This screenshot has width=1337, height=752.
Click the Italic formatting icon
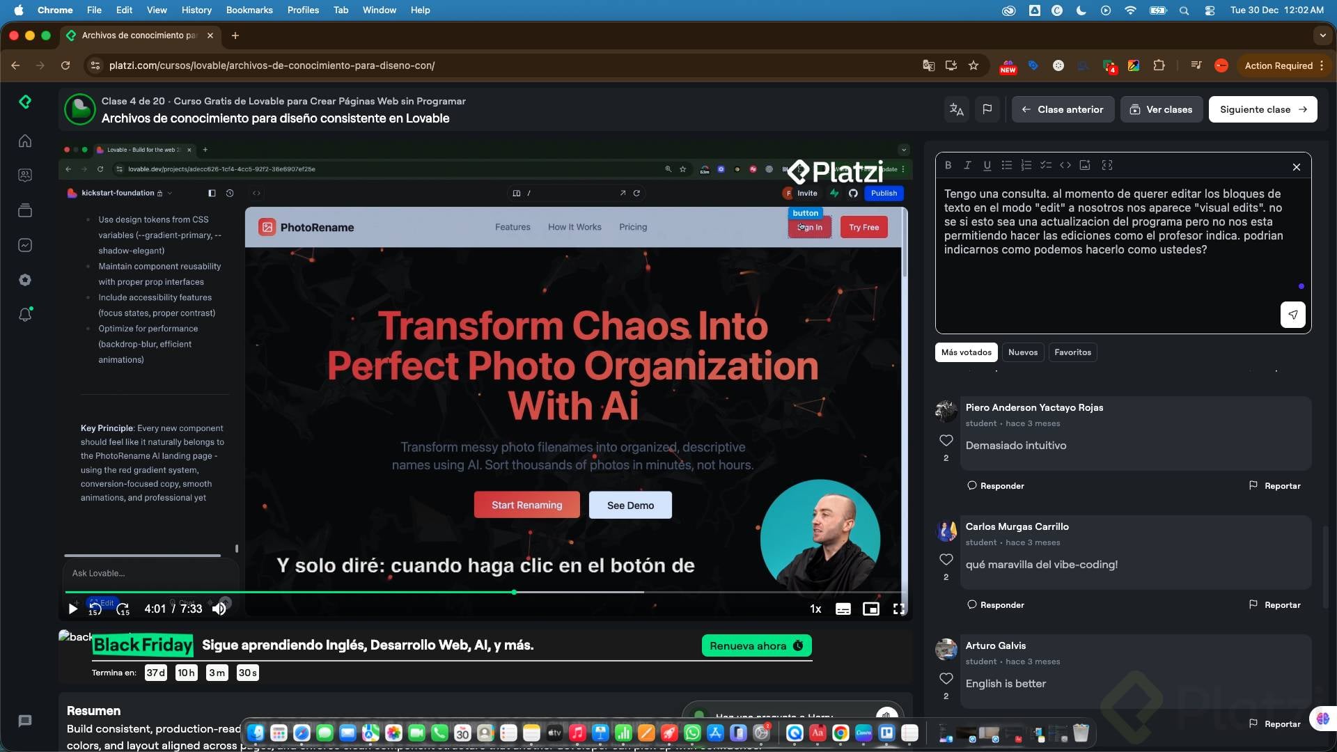click(x=967, y=166)
